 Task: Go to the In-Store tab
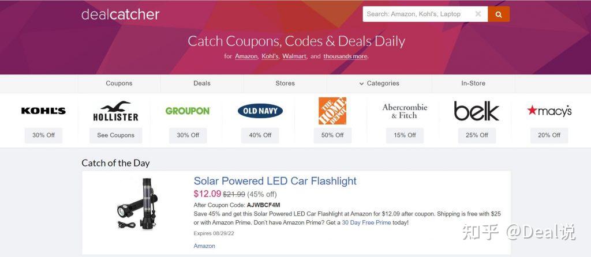tap(473, 84)
